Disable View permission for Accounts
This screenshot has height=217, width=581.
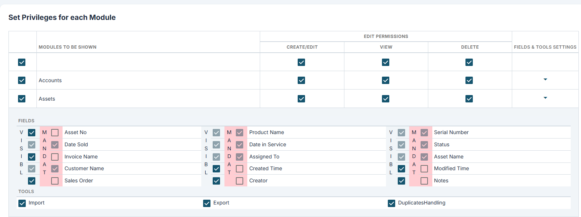[x=386, y=80]
